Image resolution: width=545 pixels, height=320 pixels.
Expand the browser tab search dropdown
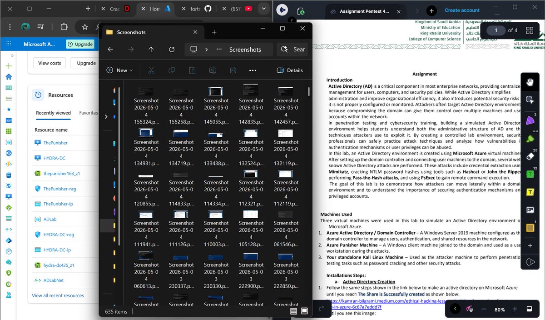tap(263, 8)
